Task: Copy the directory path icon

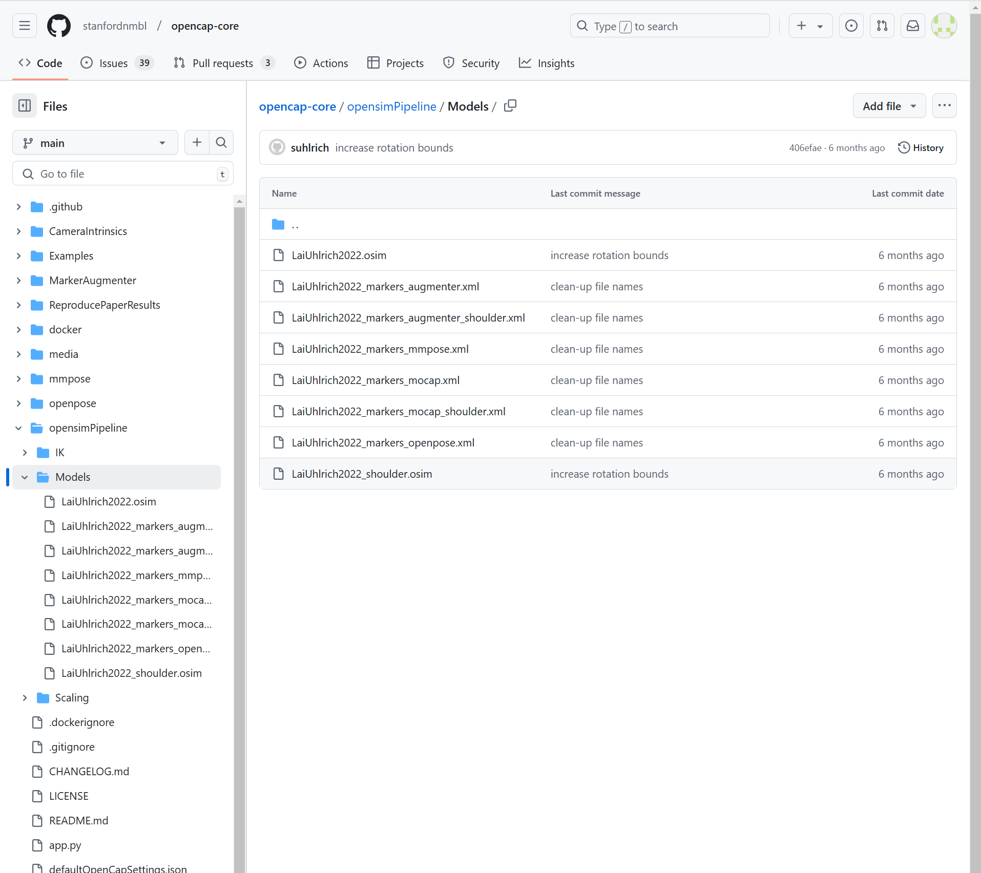Action: coord(510,106)
